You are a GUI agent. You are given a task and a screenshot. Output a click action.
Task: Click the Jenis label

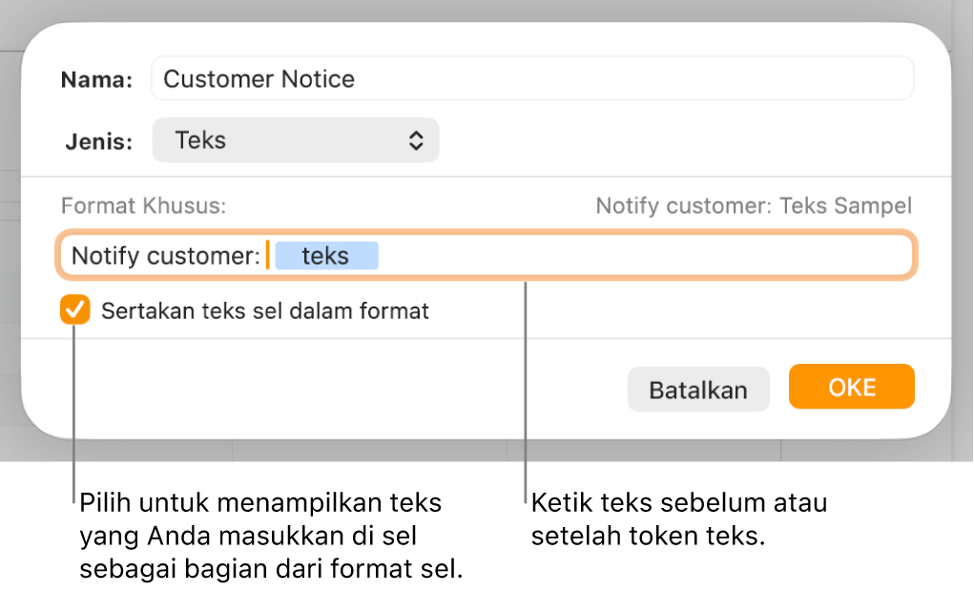[x=99, y=141]
